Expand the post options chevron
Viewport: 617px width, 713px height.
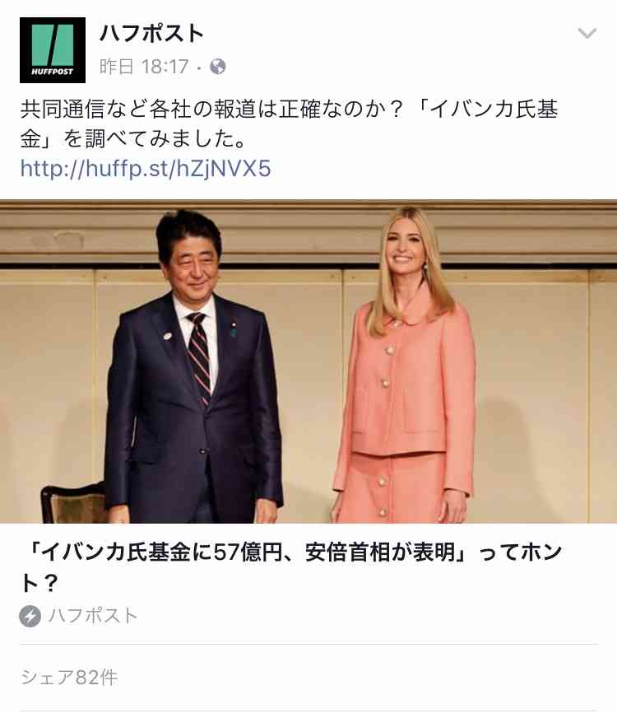pos(587,33)
